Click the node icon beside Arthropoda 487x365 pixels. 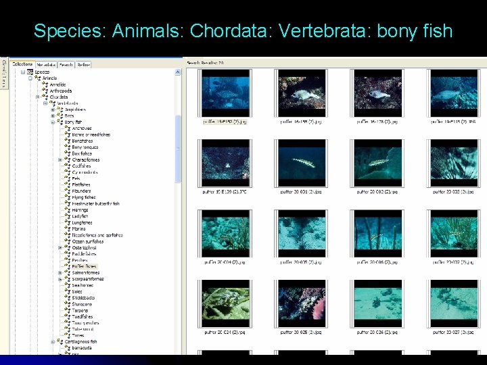[x=45, y=91]
